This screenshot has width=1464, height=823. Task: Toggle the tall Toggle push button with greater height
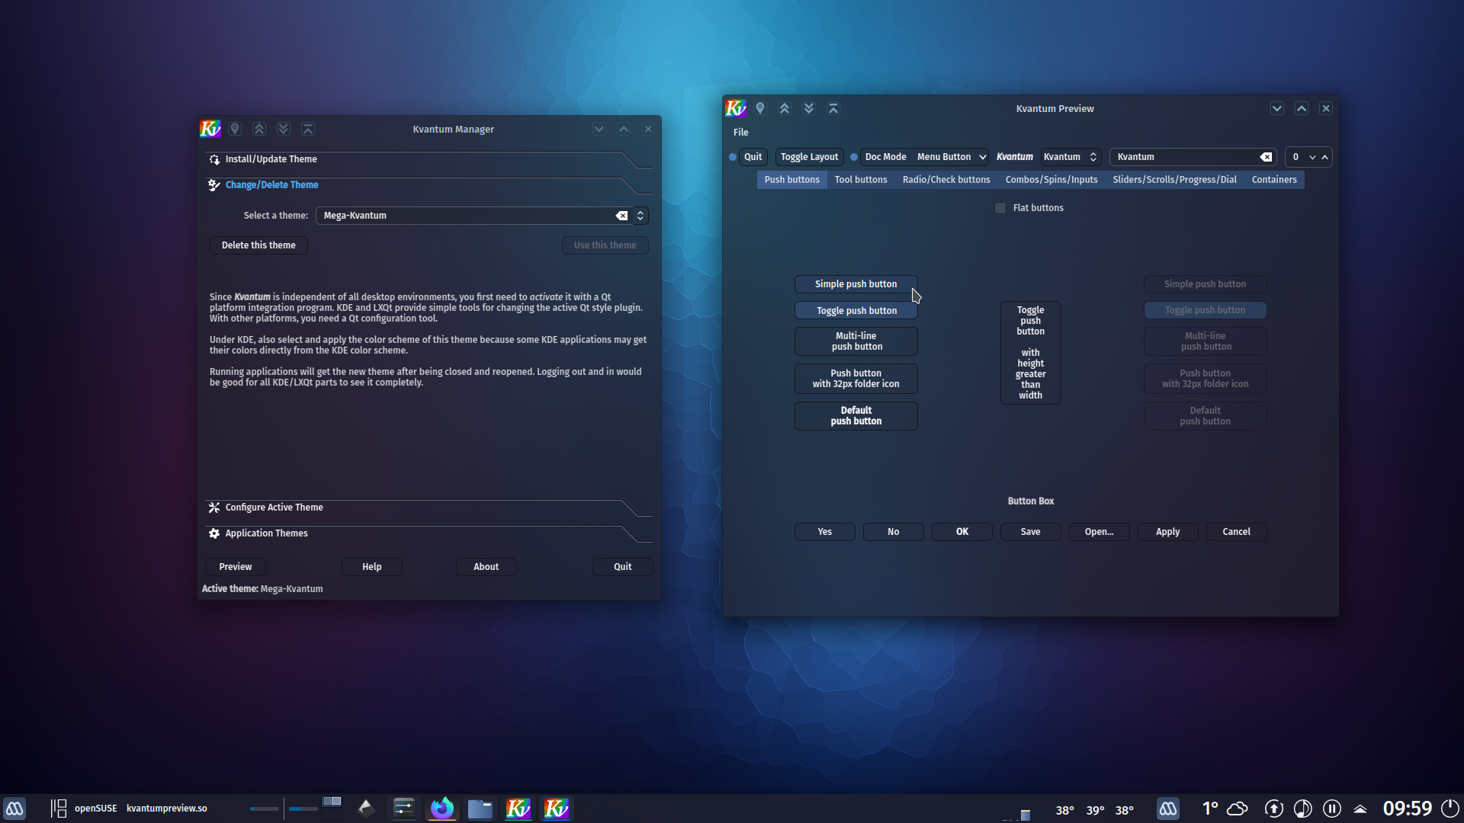1030,353
